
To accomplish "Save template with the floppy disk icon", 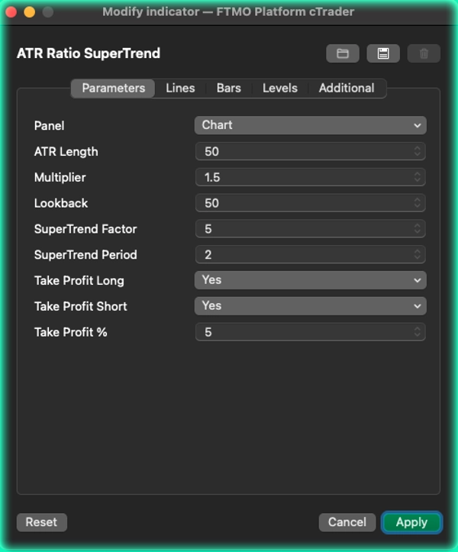I will tap(383, 53).
